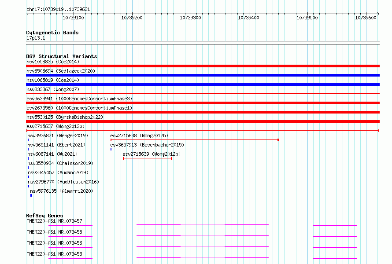Select the blue bar under nsv1065819
This screenshot has height=264, width=392.
coord(203,84)
